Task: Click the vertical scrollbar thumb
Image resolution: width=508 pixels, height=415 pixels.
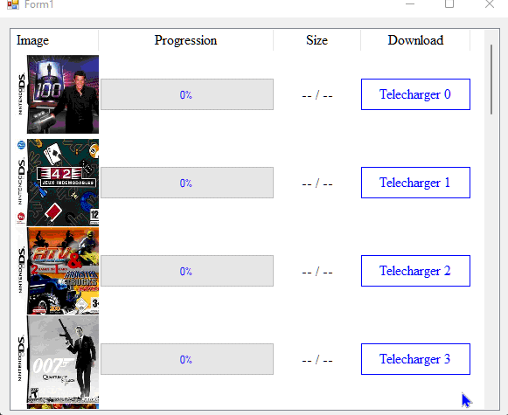Action: (x=491, y=80)
